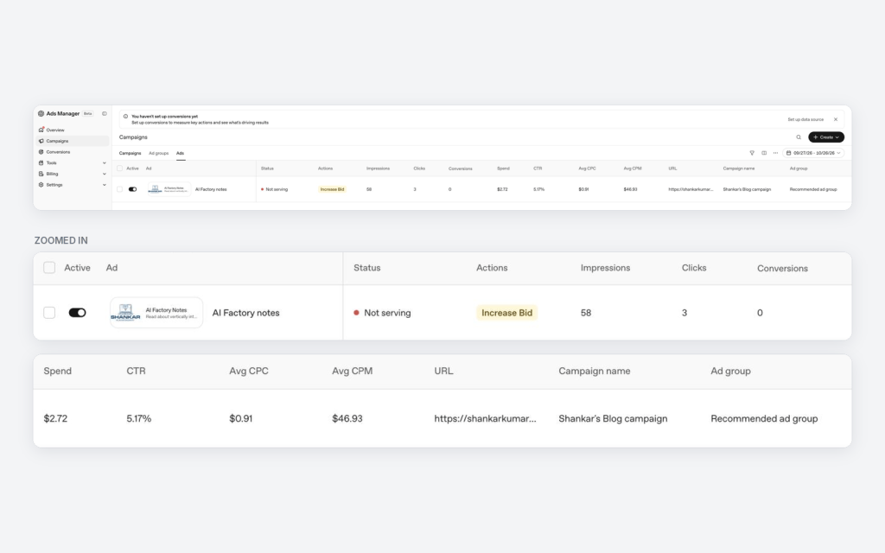Open the three-dot more options icon

coord(775,153)
